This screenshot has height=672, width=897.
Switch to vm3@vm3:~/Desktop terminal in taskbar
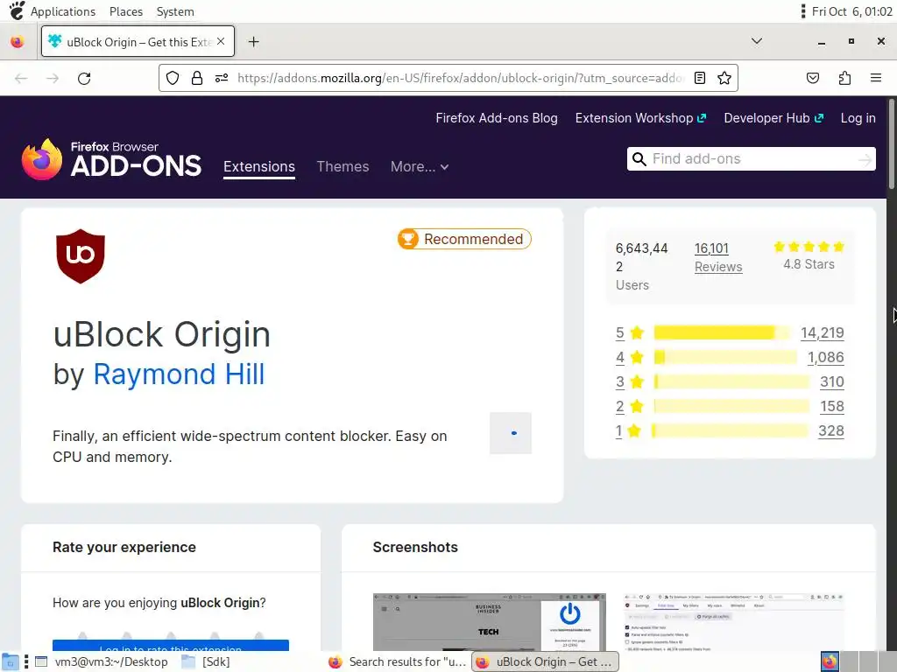click(102, 661)
